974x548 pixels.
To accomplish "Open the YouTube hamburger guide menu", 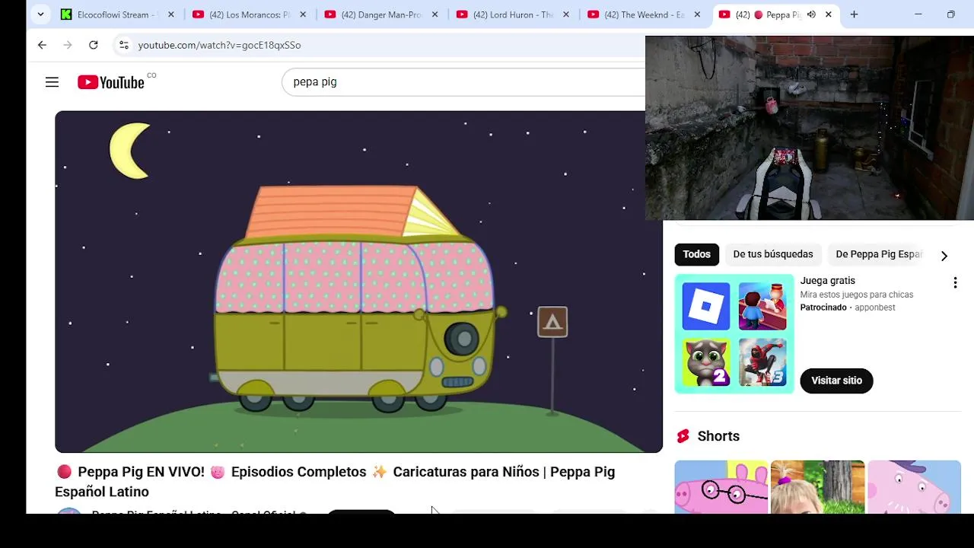I will click(52, 82).
